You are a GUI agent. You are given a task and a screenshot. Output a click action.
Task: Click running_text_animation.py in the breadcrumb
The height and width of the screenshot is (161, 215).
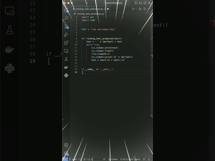click(90, 14)
